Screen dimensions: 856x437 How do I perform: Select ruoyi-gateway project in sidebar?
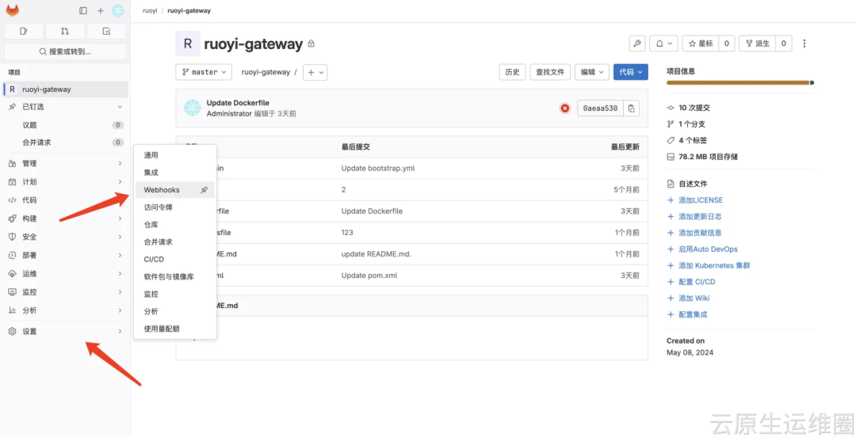point(66,89)
